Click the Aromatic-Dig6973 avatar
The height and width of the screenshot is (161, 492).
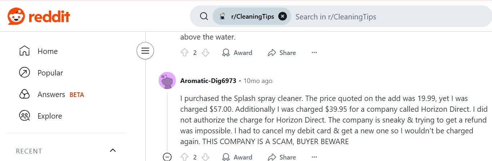coord(167,81)
